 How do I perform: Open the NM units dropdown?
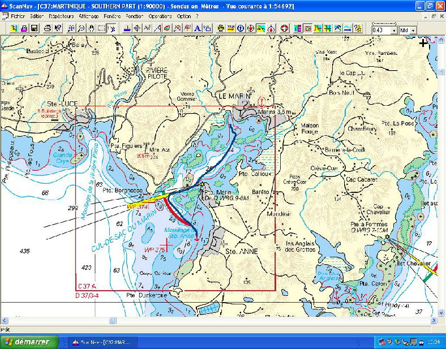[414, 30]
